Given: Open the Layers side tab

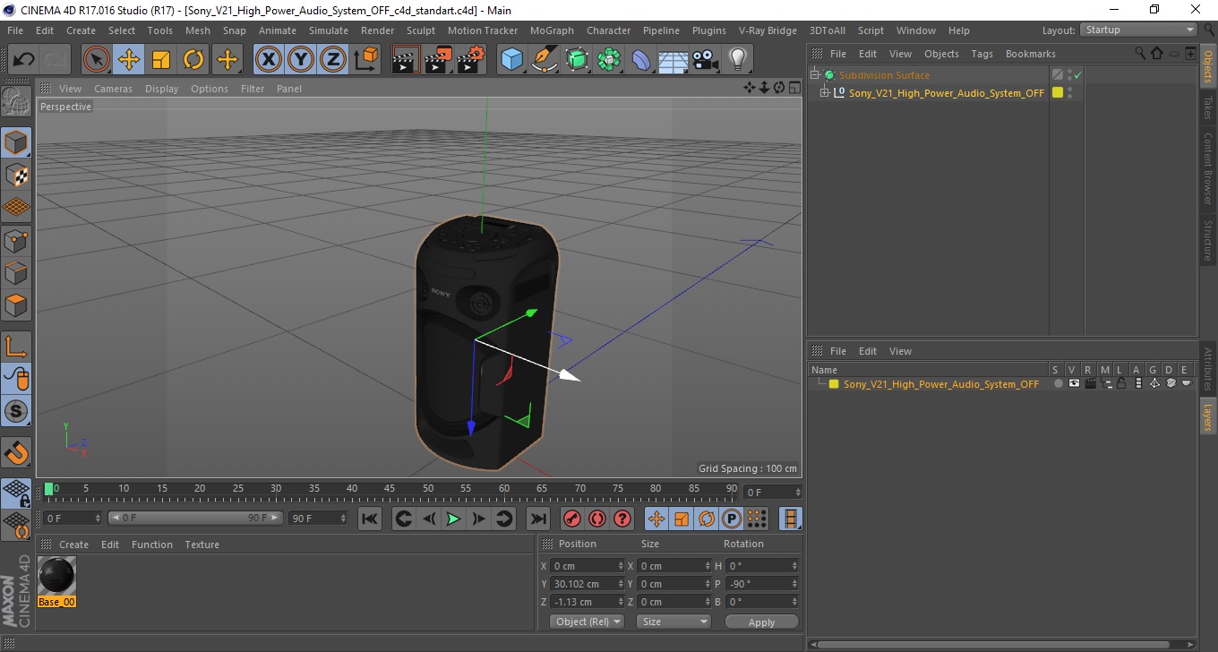Looking at the screenshot, I should 1207,416.
